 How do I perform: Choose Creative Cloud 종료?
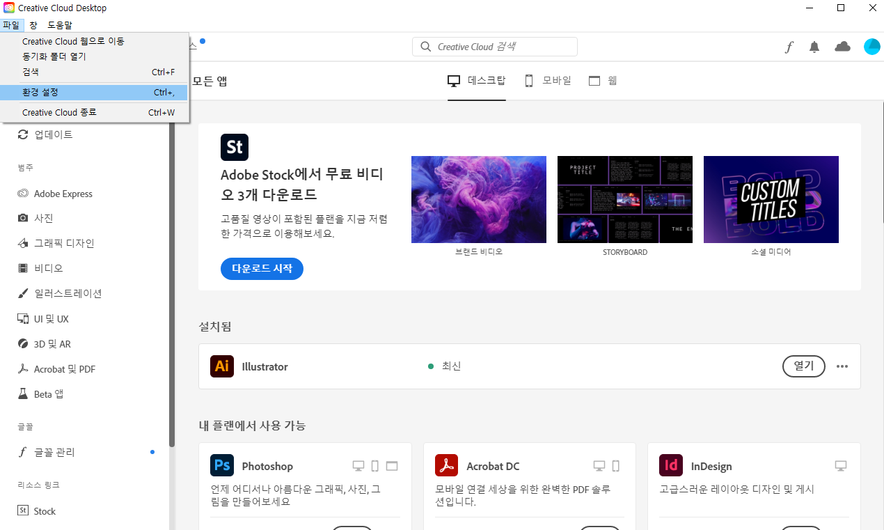click(94, 112)
